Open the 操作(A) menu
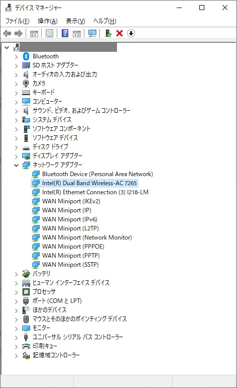Viewport: 237px width, 388px height. 47,21
